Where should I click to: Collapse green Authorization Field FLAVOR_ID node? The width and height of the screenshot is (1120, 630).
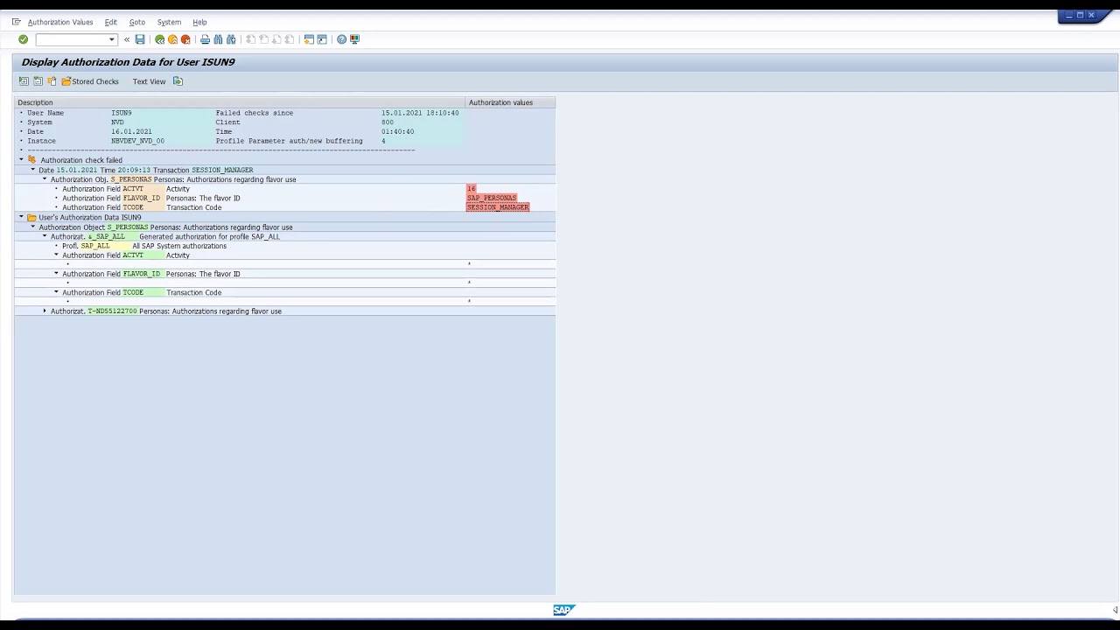point(56,274)
